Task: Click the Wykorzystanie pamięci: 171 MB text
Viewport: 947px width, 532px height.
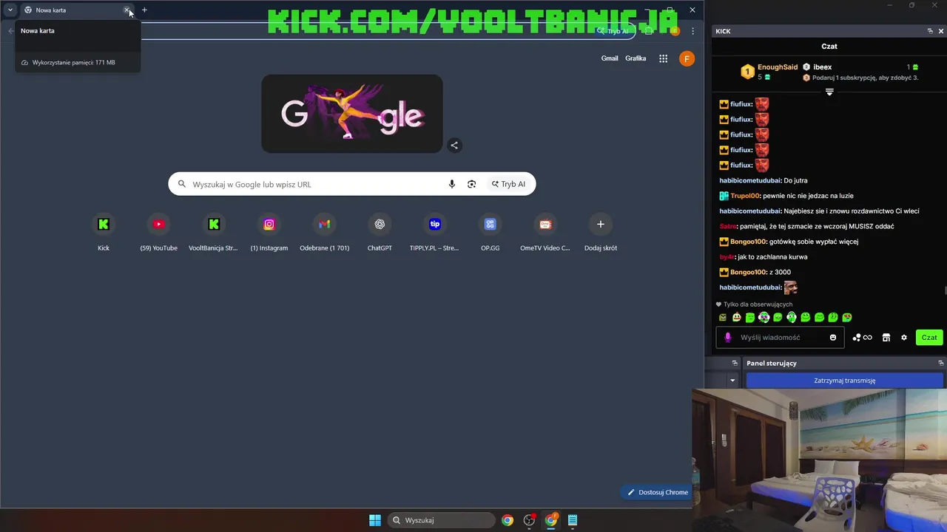Action: pos(73,63)
